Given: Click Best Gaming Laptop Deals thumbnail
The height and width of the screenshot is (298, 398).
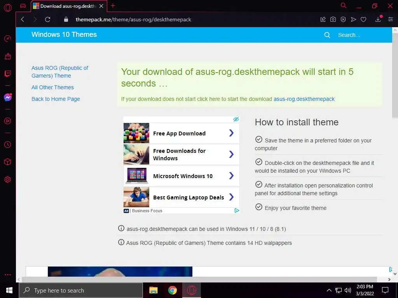Looking at the screenshot, I should point(136,197).
